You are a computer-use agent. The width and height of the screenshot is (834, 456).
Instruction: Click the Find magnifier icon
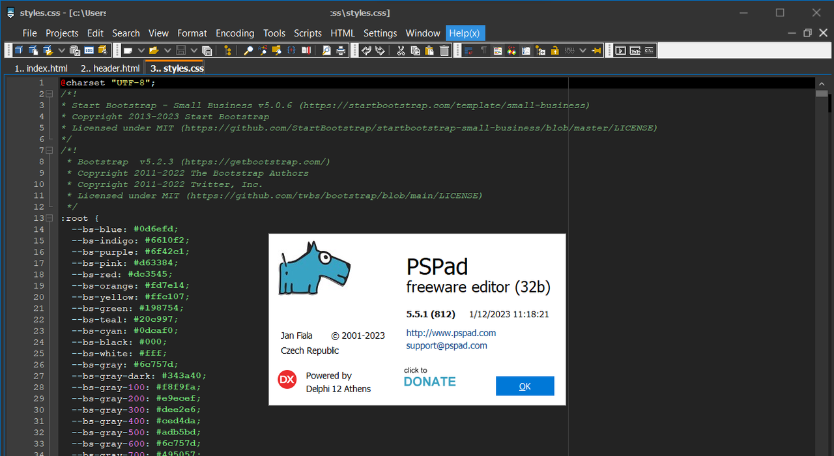[248, 50]
